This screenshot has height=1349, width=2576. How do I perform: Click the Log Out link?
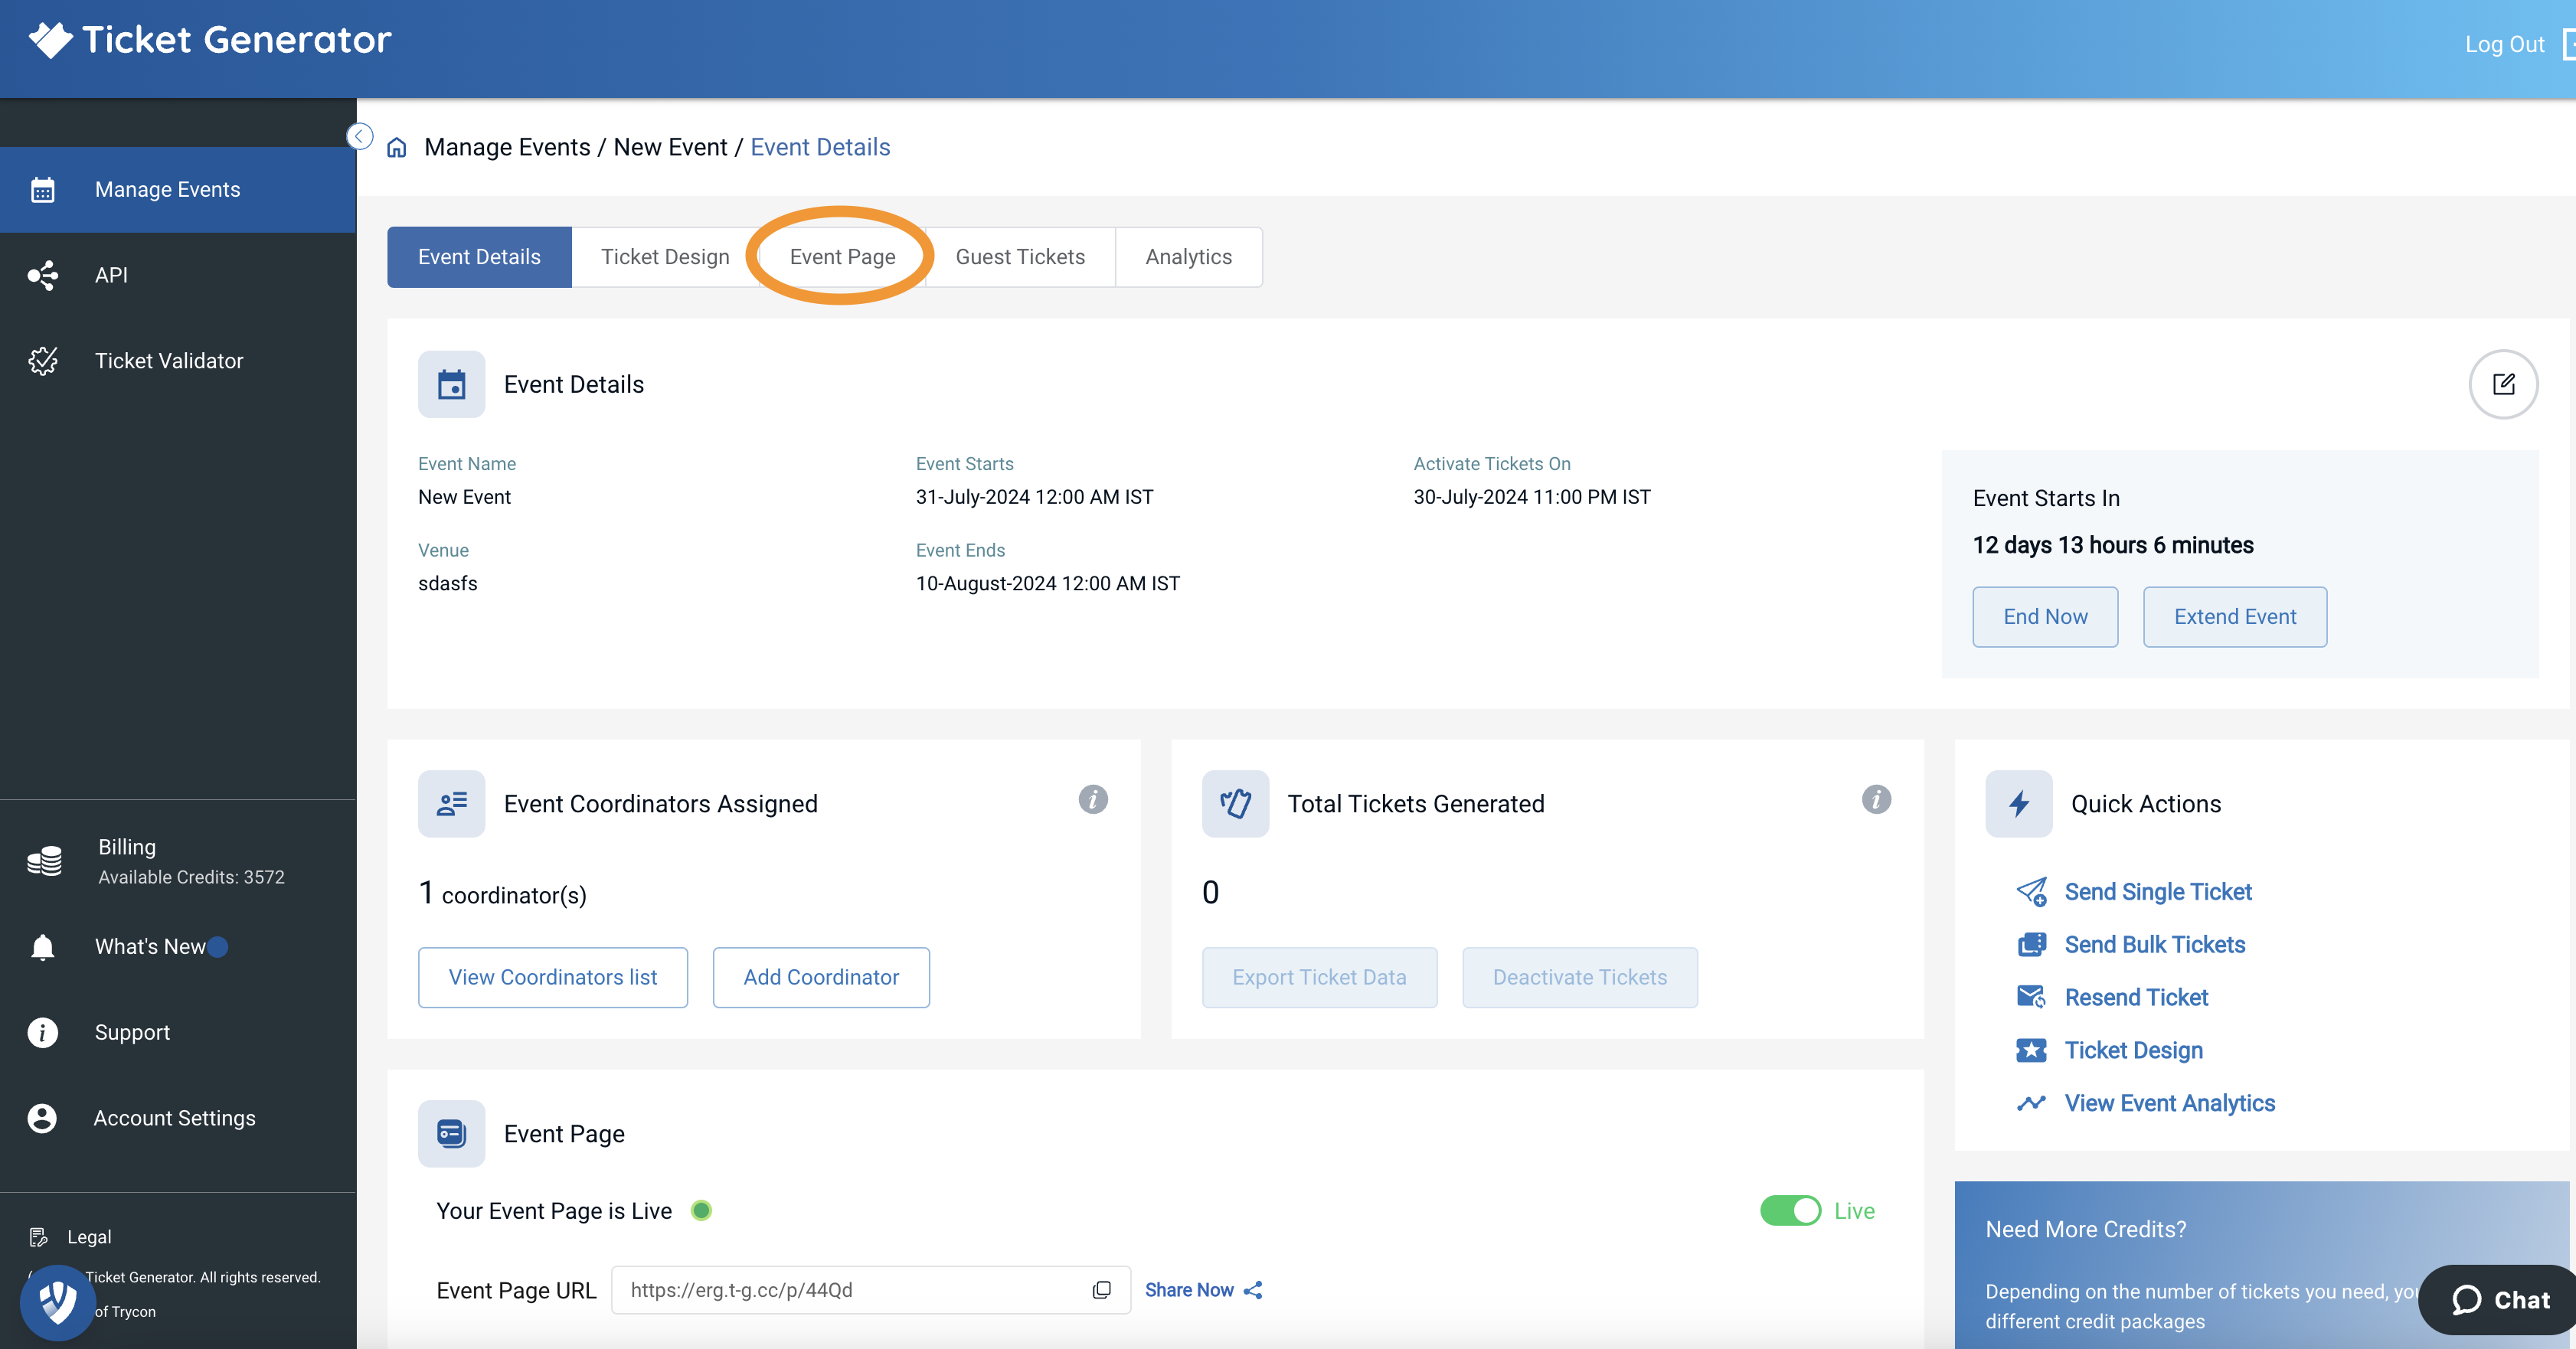[2505, 44]
